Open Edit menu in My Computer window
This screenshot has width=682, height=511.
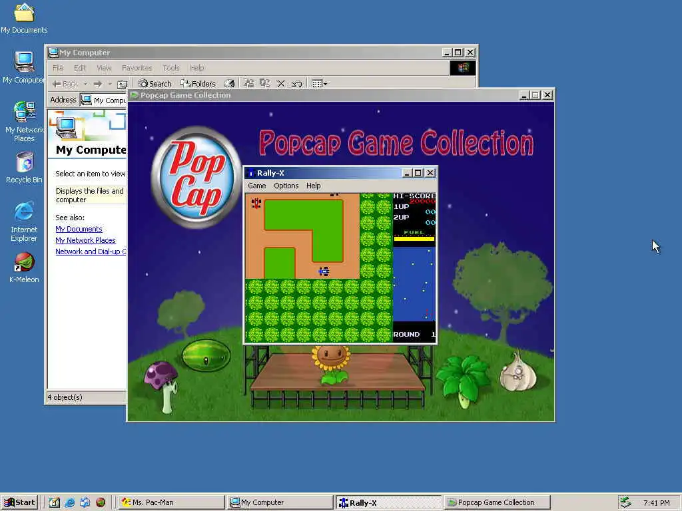[x=80, y=68]
